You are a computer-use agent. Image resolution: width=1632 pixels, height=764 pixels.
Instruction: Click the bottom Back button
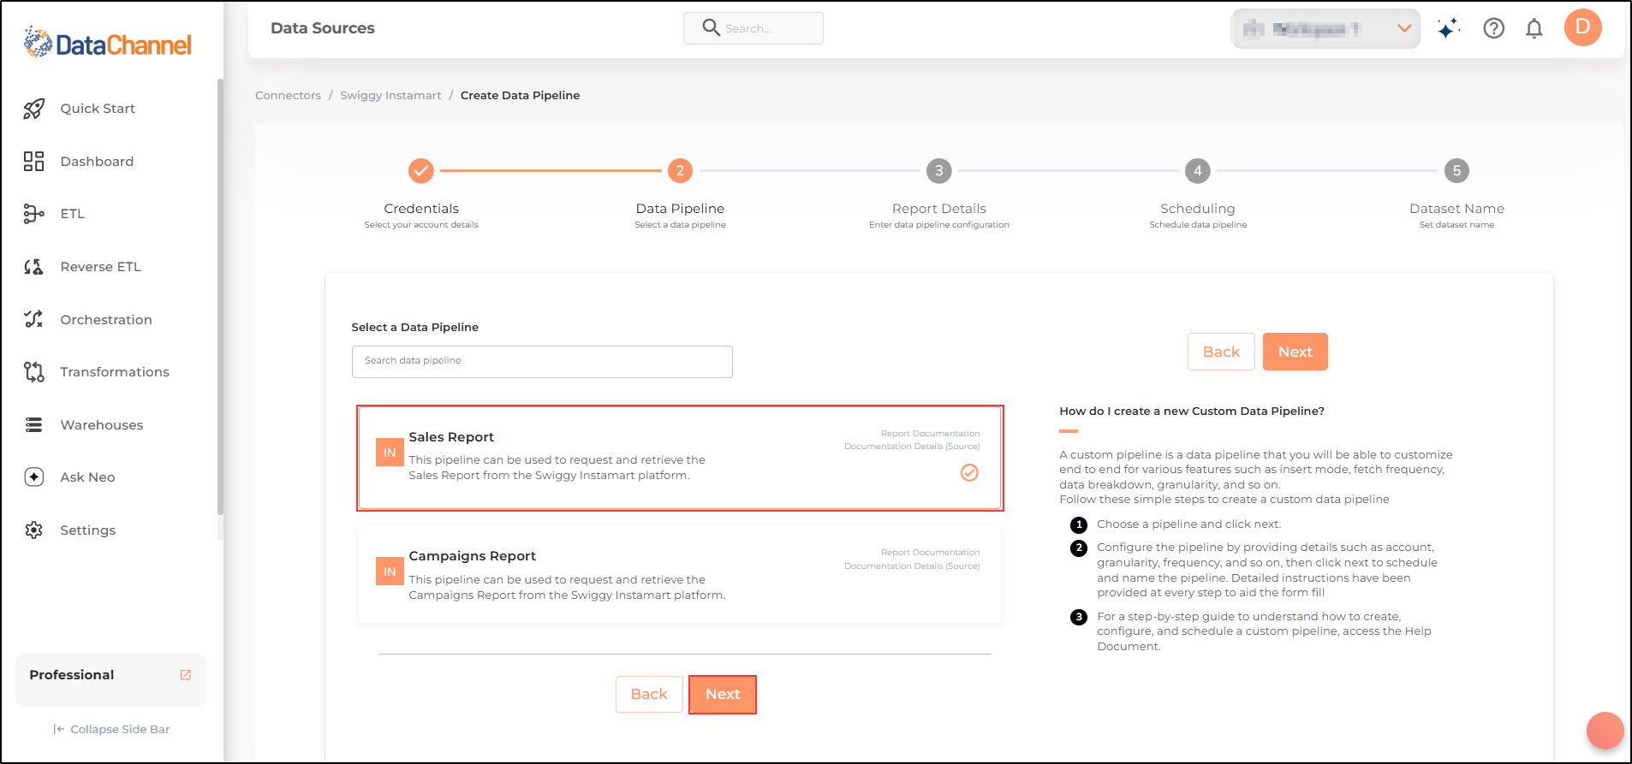click(x=649, y=695)
